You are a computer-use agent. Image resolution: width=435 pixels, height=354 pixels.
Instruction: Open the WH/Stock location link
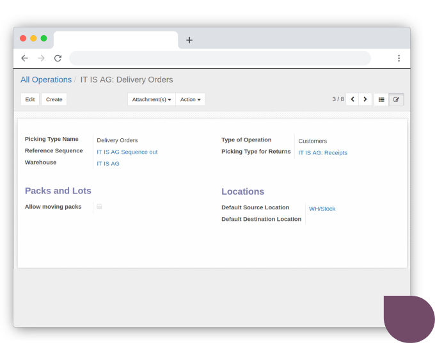(322, 209)
